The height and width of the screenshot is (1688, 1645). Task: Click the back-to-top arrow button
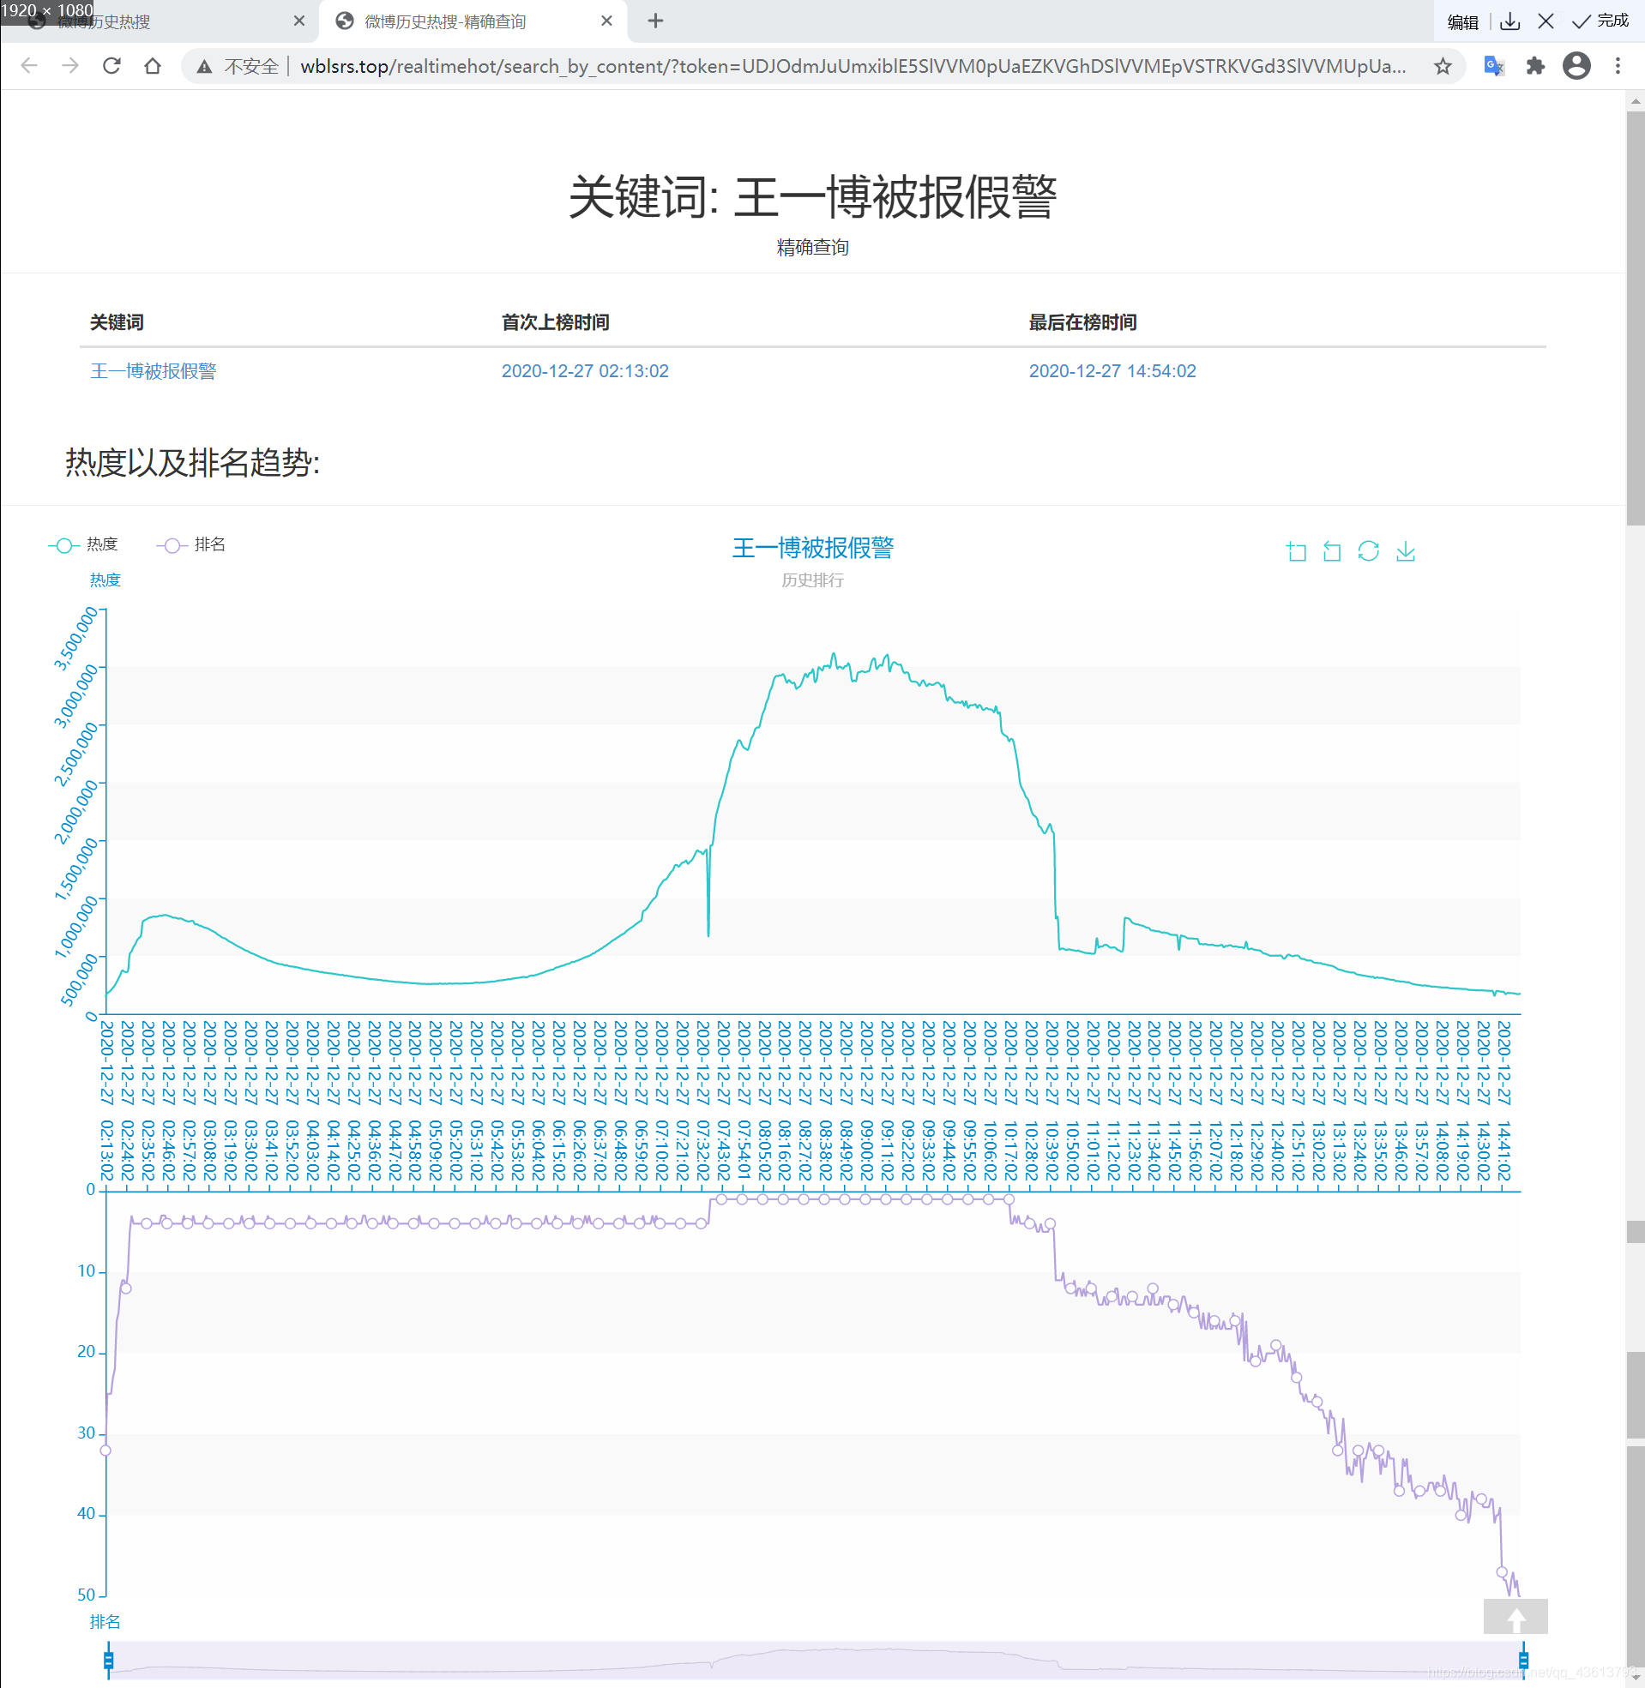pos(1515,1616)
